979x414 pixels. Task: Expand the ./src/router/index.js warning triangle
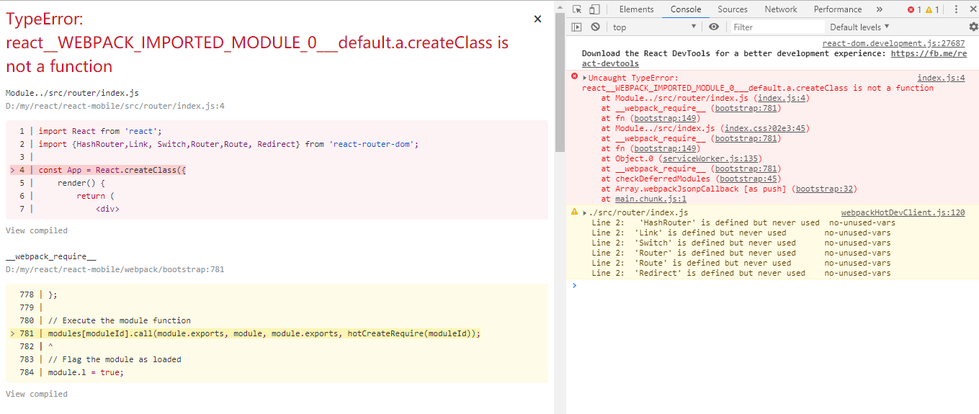tap(585, 212)
